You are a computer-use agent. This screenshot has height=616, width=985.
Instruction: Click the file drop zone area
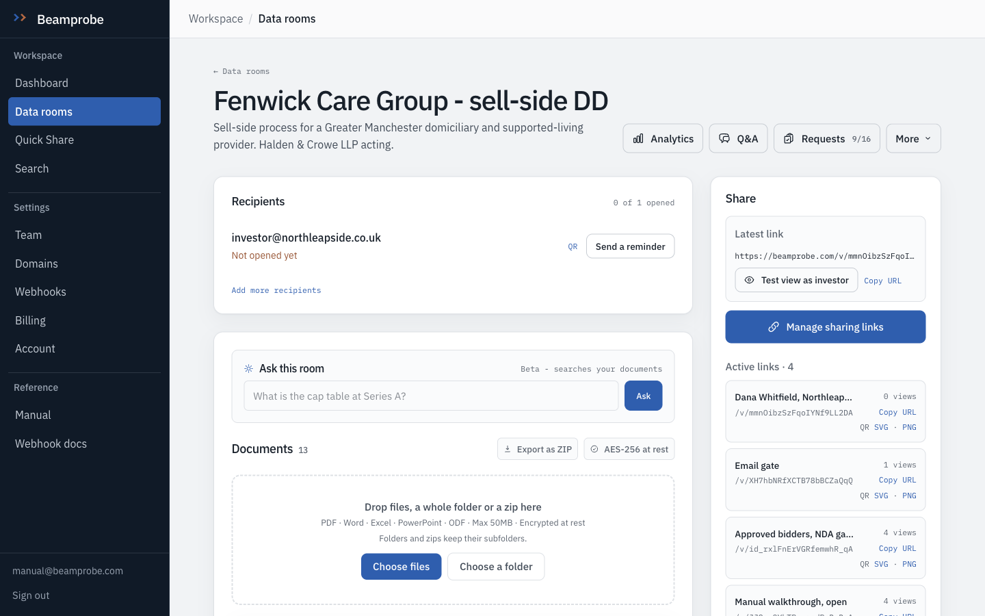(x=453, y=540)
